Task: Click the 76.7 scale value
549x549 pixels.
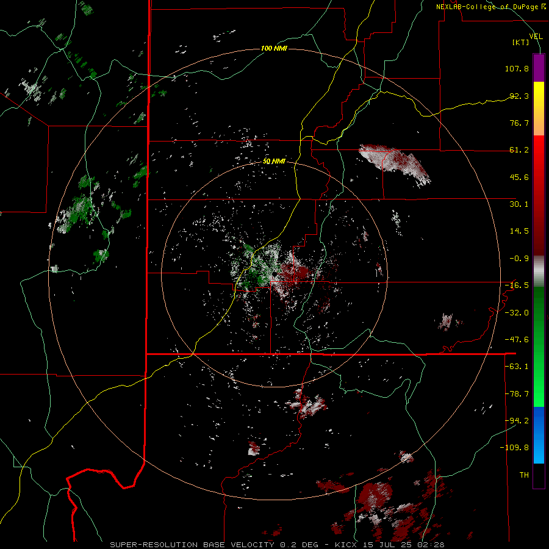Action: pyautogui.click(x=519, y=123)
